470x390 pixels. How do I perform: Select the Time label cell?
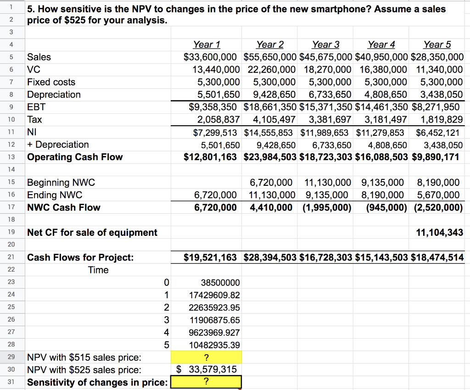coord(98,270)
